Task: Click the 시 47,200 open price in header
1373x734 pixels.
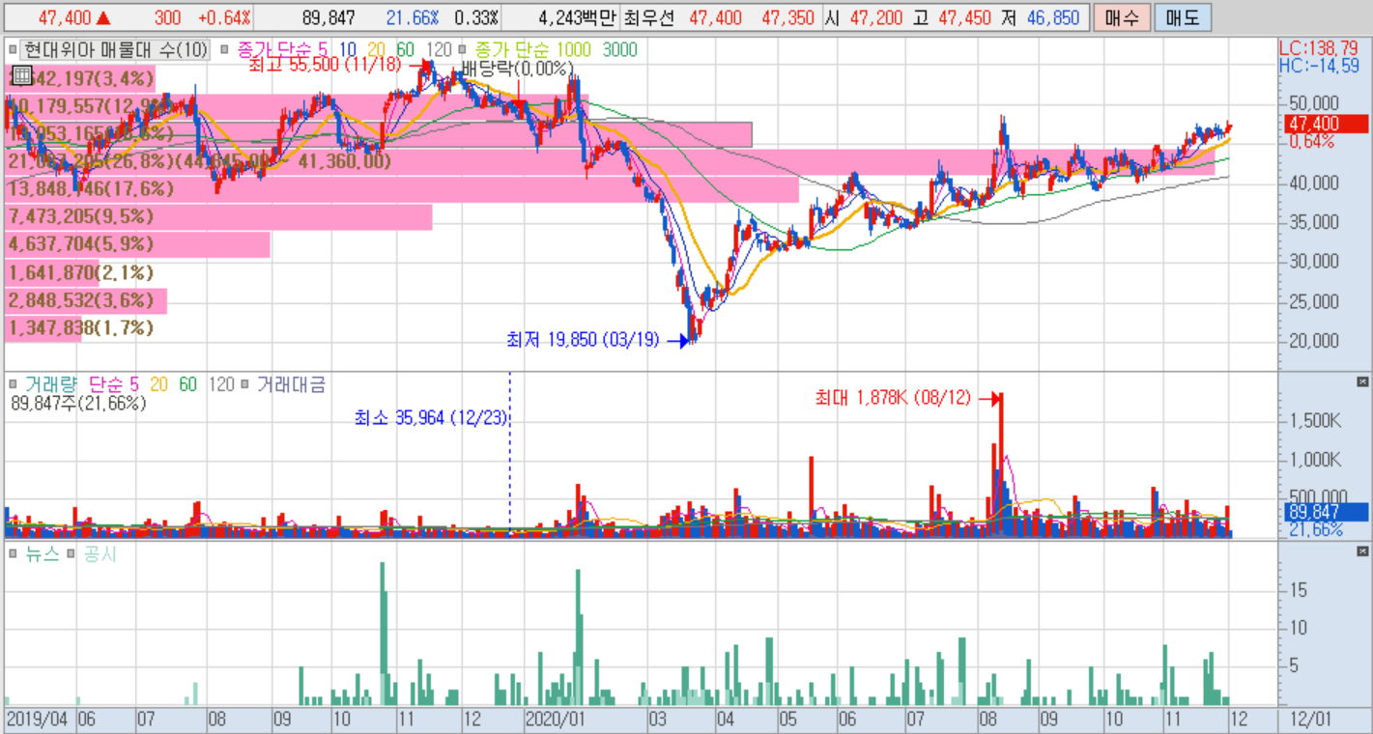Action: (866, 18)
